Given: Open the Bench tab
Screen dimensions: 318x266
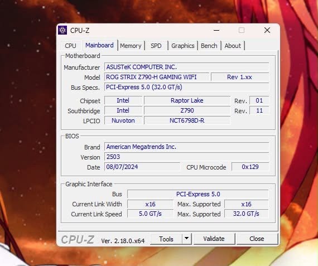Looking at the screenshot, I should point(209,46).
